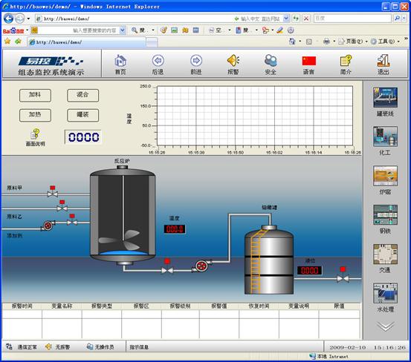
Task: Select the http://baowei/demo/ browser tab
Action: 86,42
